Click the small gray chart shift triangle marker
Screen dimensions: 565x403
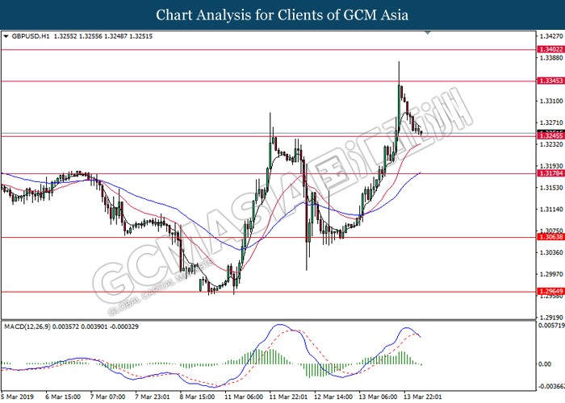coord(427,33)
